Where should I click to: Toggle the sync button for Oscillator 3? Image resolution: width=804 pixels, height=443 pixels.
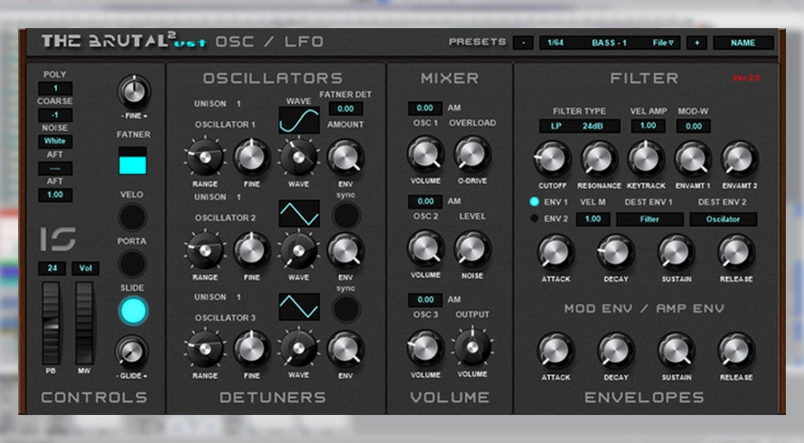346,309
